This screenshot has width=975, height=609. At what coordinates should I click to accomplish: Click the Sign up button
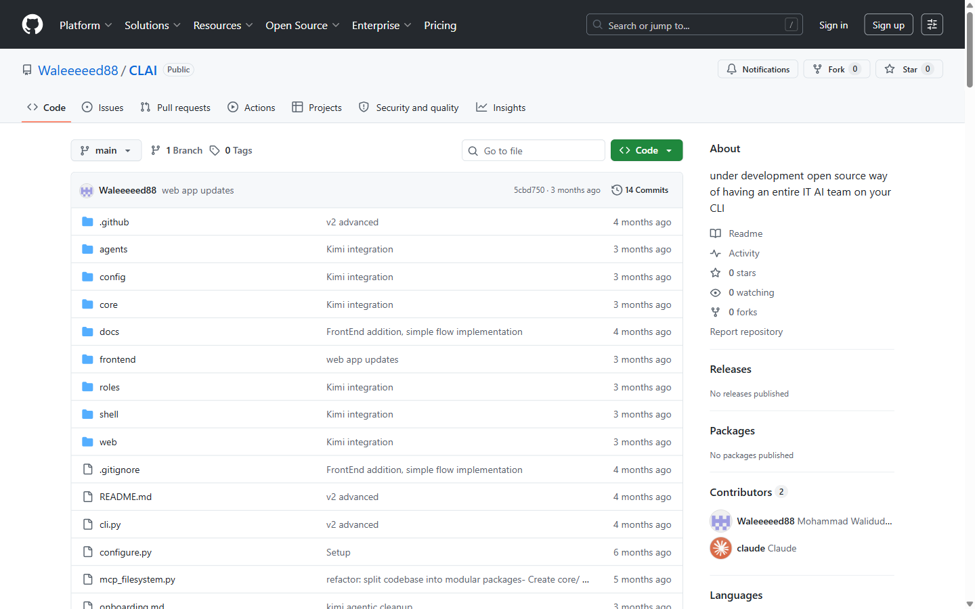tap(888, 25)
